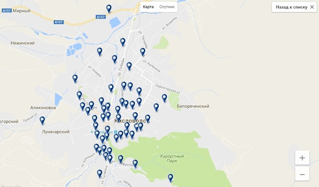Click the Кисловодск railway station icon

pos(116,132)
